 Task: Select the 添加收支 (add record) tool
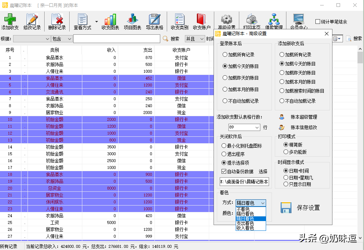[x=11, y=21]
